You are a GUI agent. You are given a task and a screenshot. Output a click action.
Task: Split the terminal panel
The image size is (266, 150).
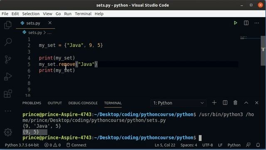[x=225, y=103]
